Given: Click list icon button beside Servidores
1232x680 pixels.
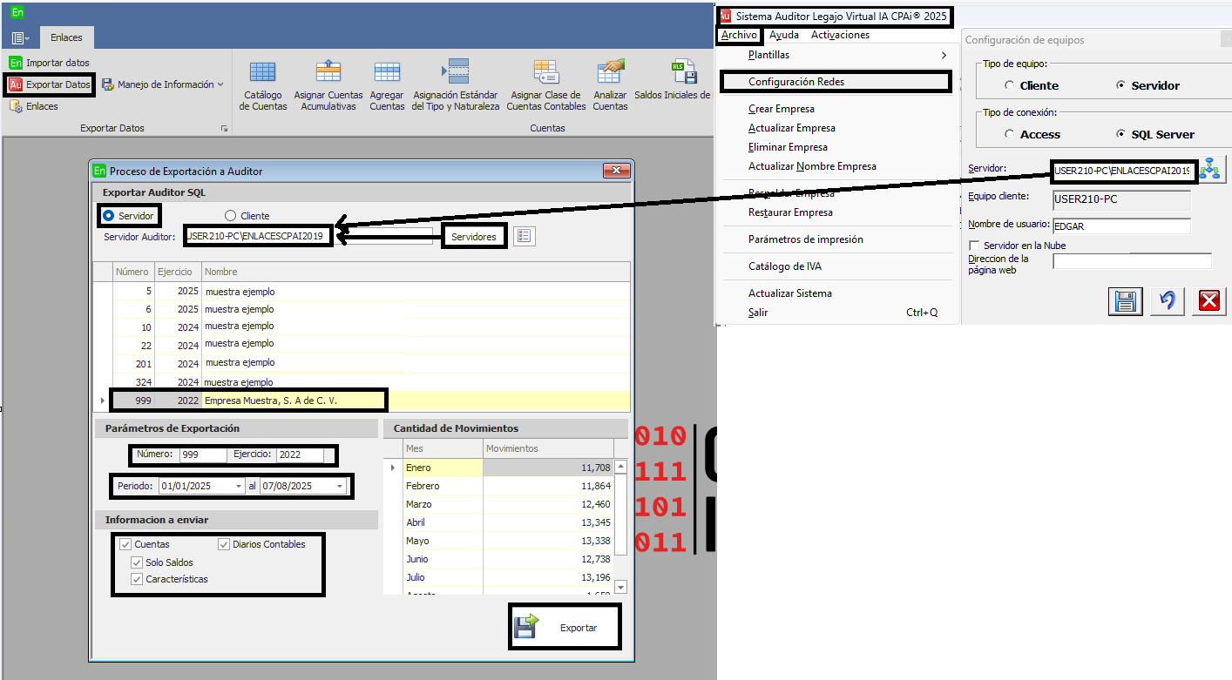Looking at the screenshot, I should 524,236.
